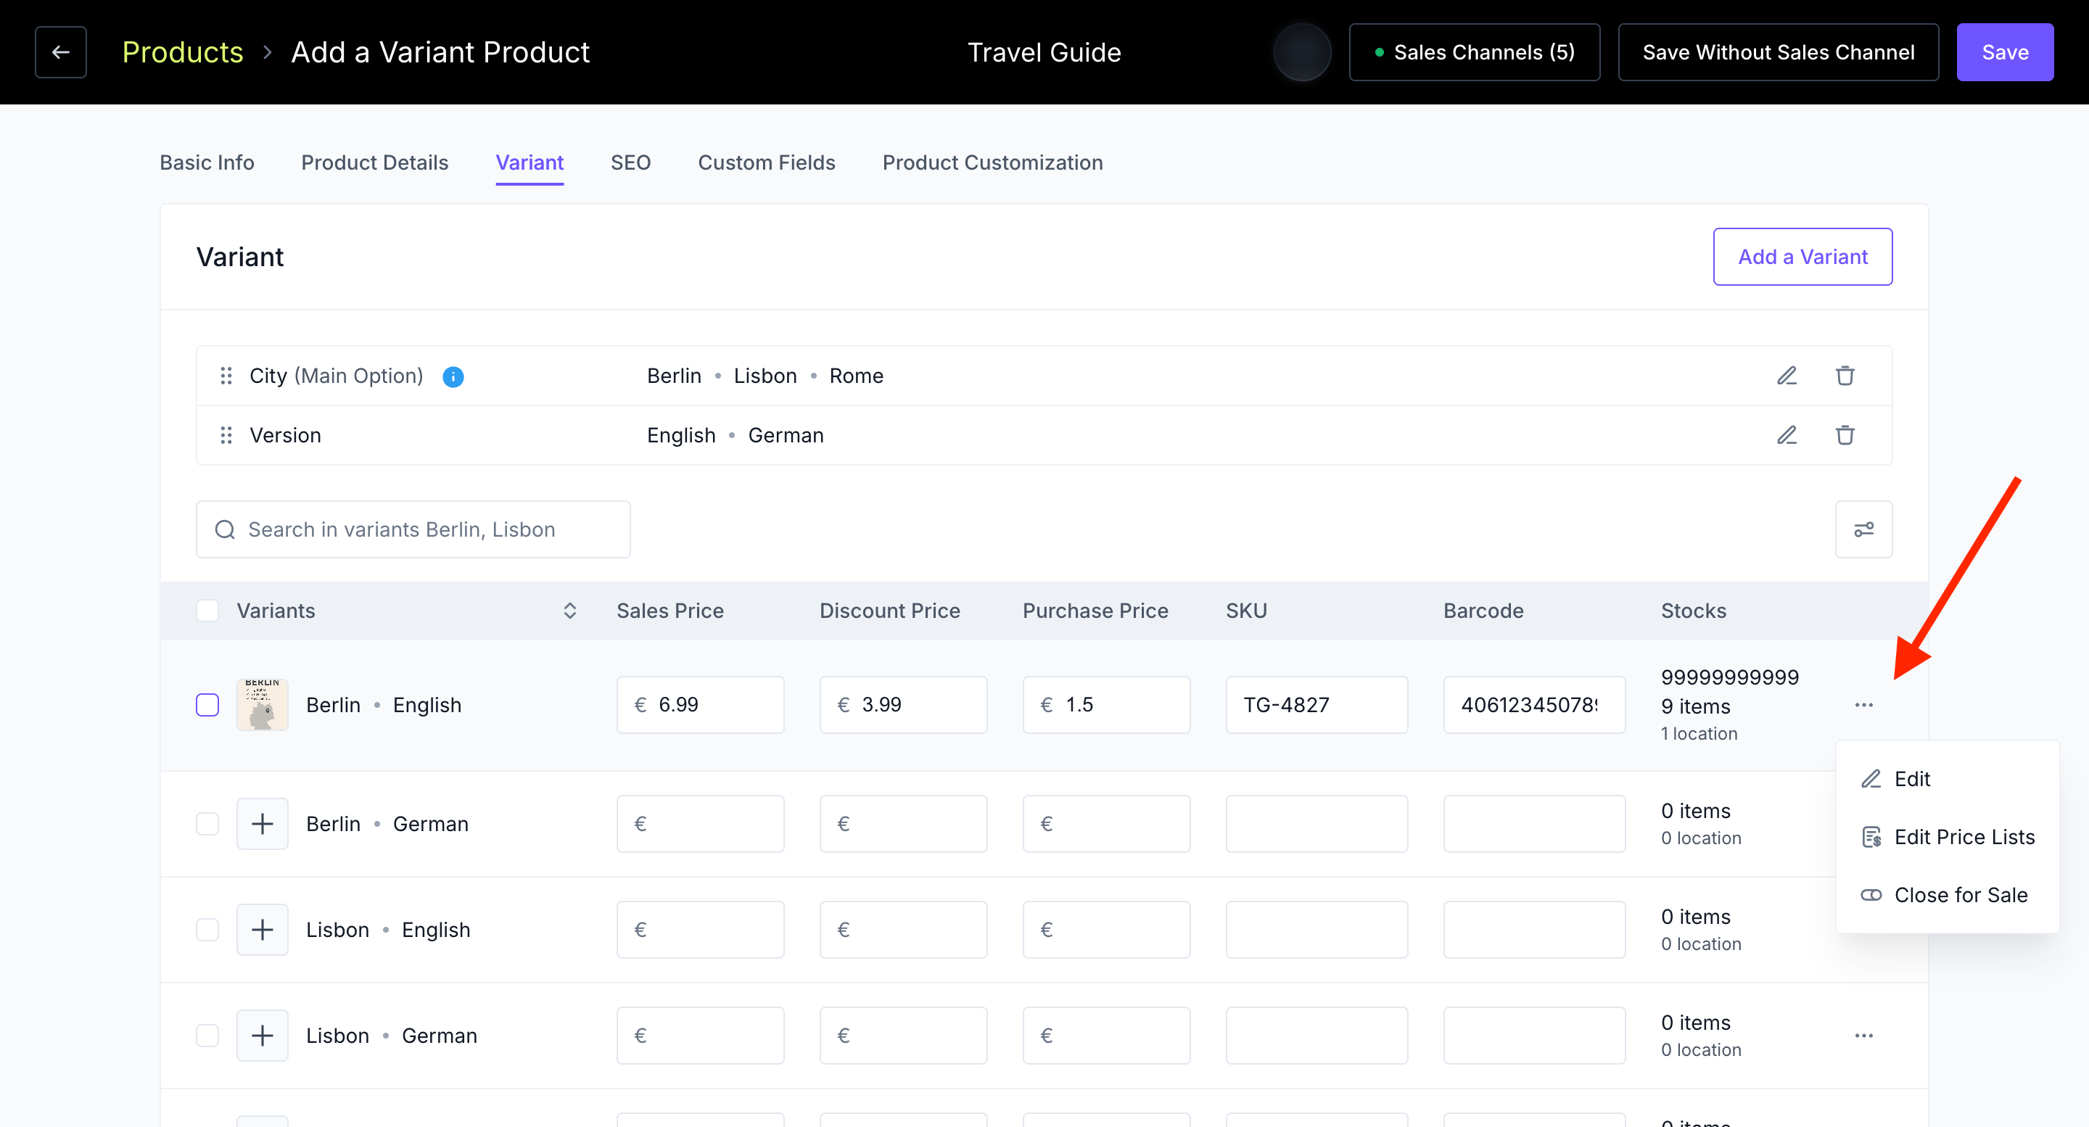2089x1127 pixels.
Task: Grab the drag handle for Version option
Action: coord(226,435)
